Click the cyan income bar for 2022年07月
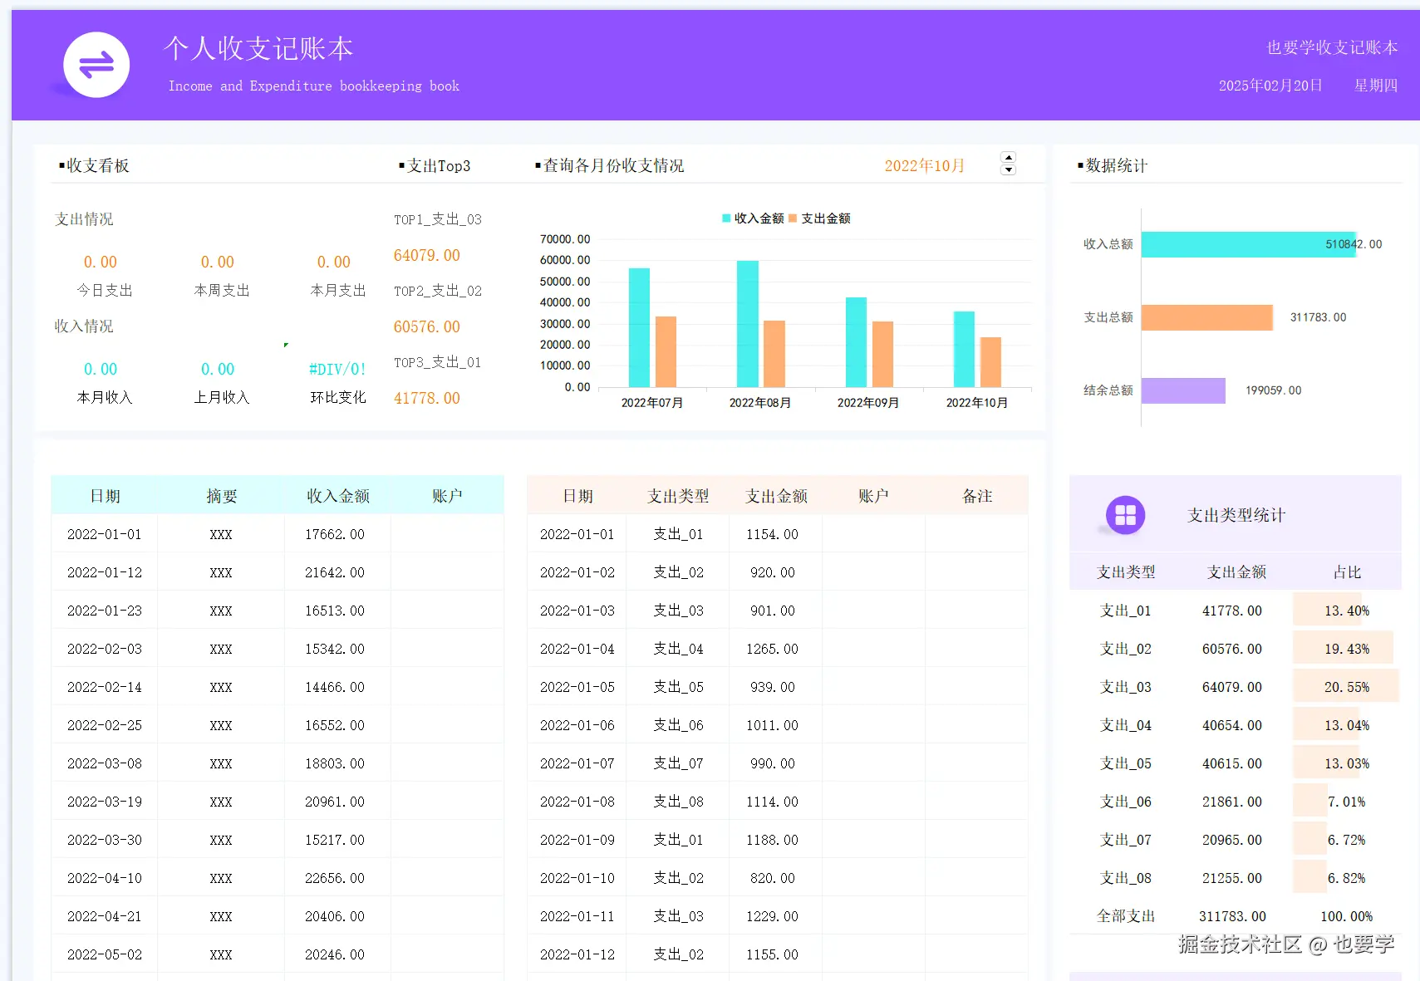The width and height of the screenshot is (1420, 981). coord(639,327)
